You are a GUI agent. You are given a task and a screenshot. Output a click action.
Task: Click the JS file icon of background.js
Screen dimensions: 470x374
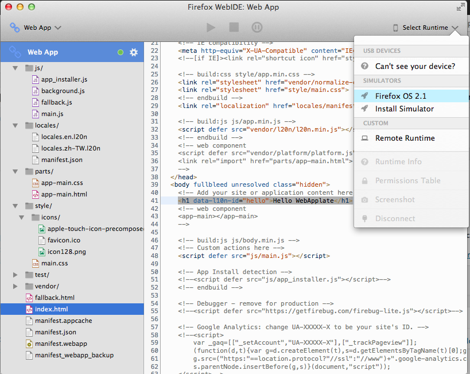pos(36,91)
